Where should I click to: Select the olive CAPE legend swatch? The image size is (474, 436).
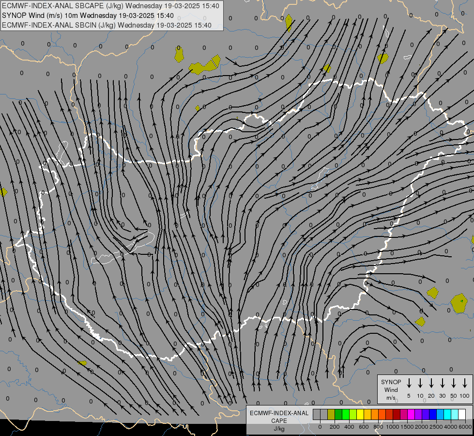click(x=331, y=414)
